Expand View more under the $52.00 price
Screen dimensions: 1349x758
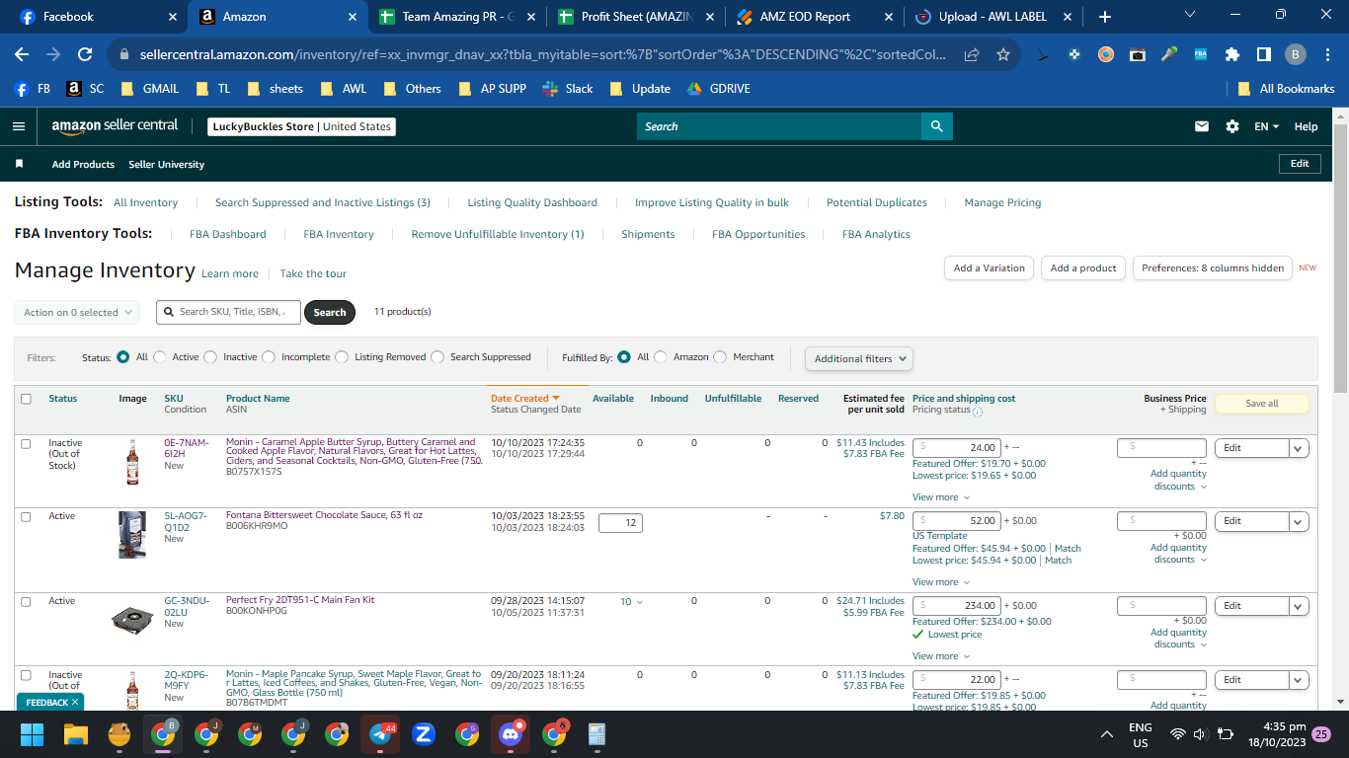tap(941, 582)
